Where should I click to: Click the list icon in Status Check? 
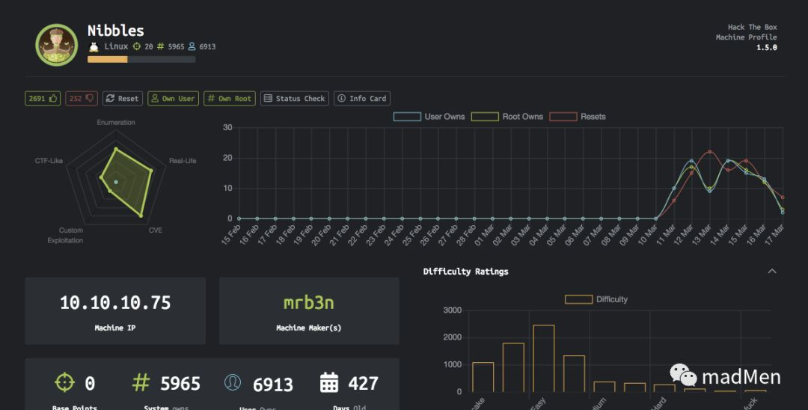(x=268, y=98)
